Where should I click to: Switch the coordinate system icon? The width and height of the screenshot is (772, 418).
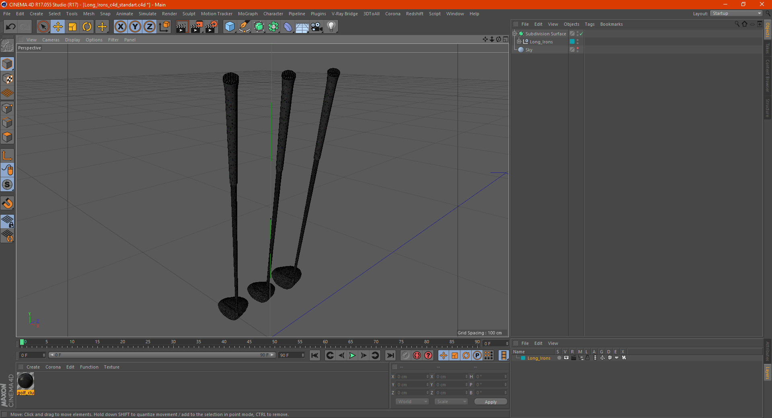164,27
